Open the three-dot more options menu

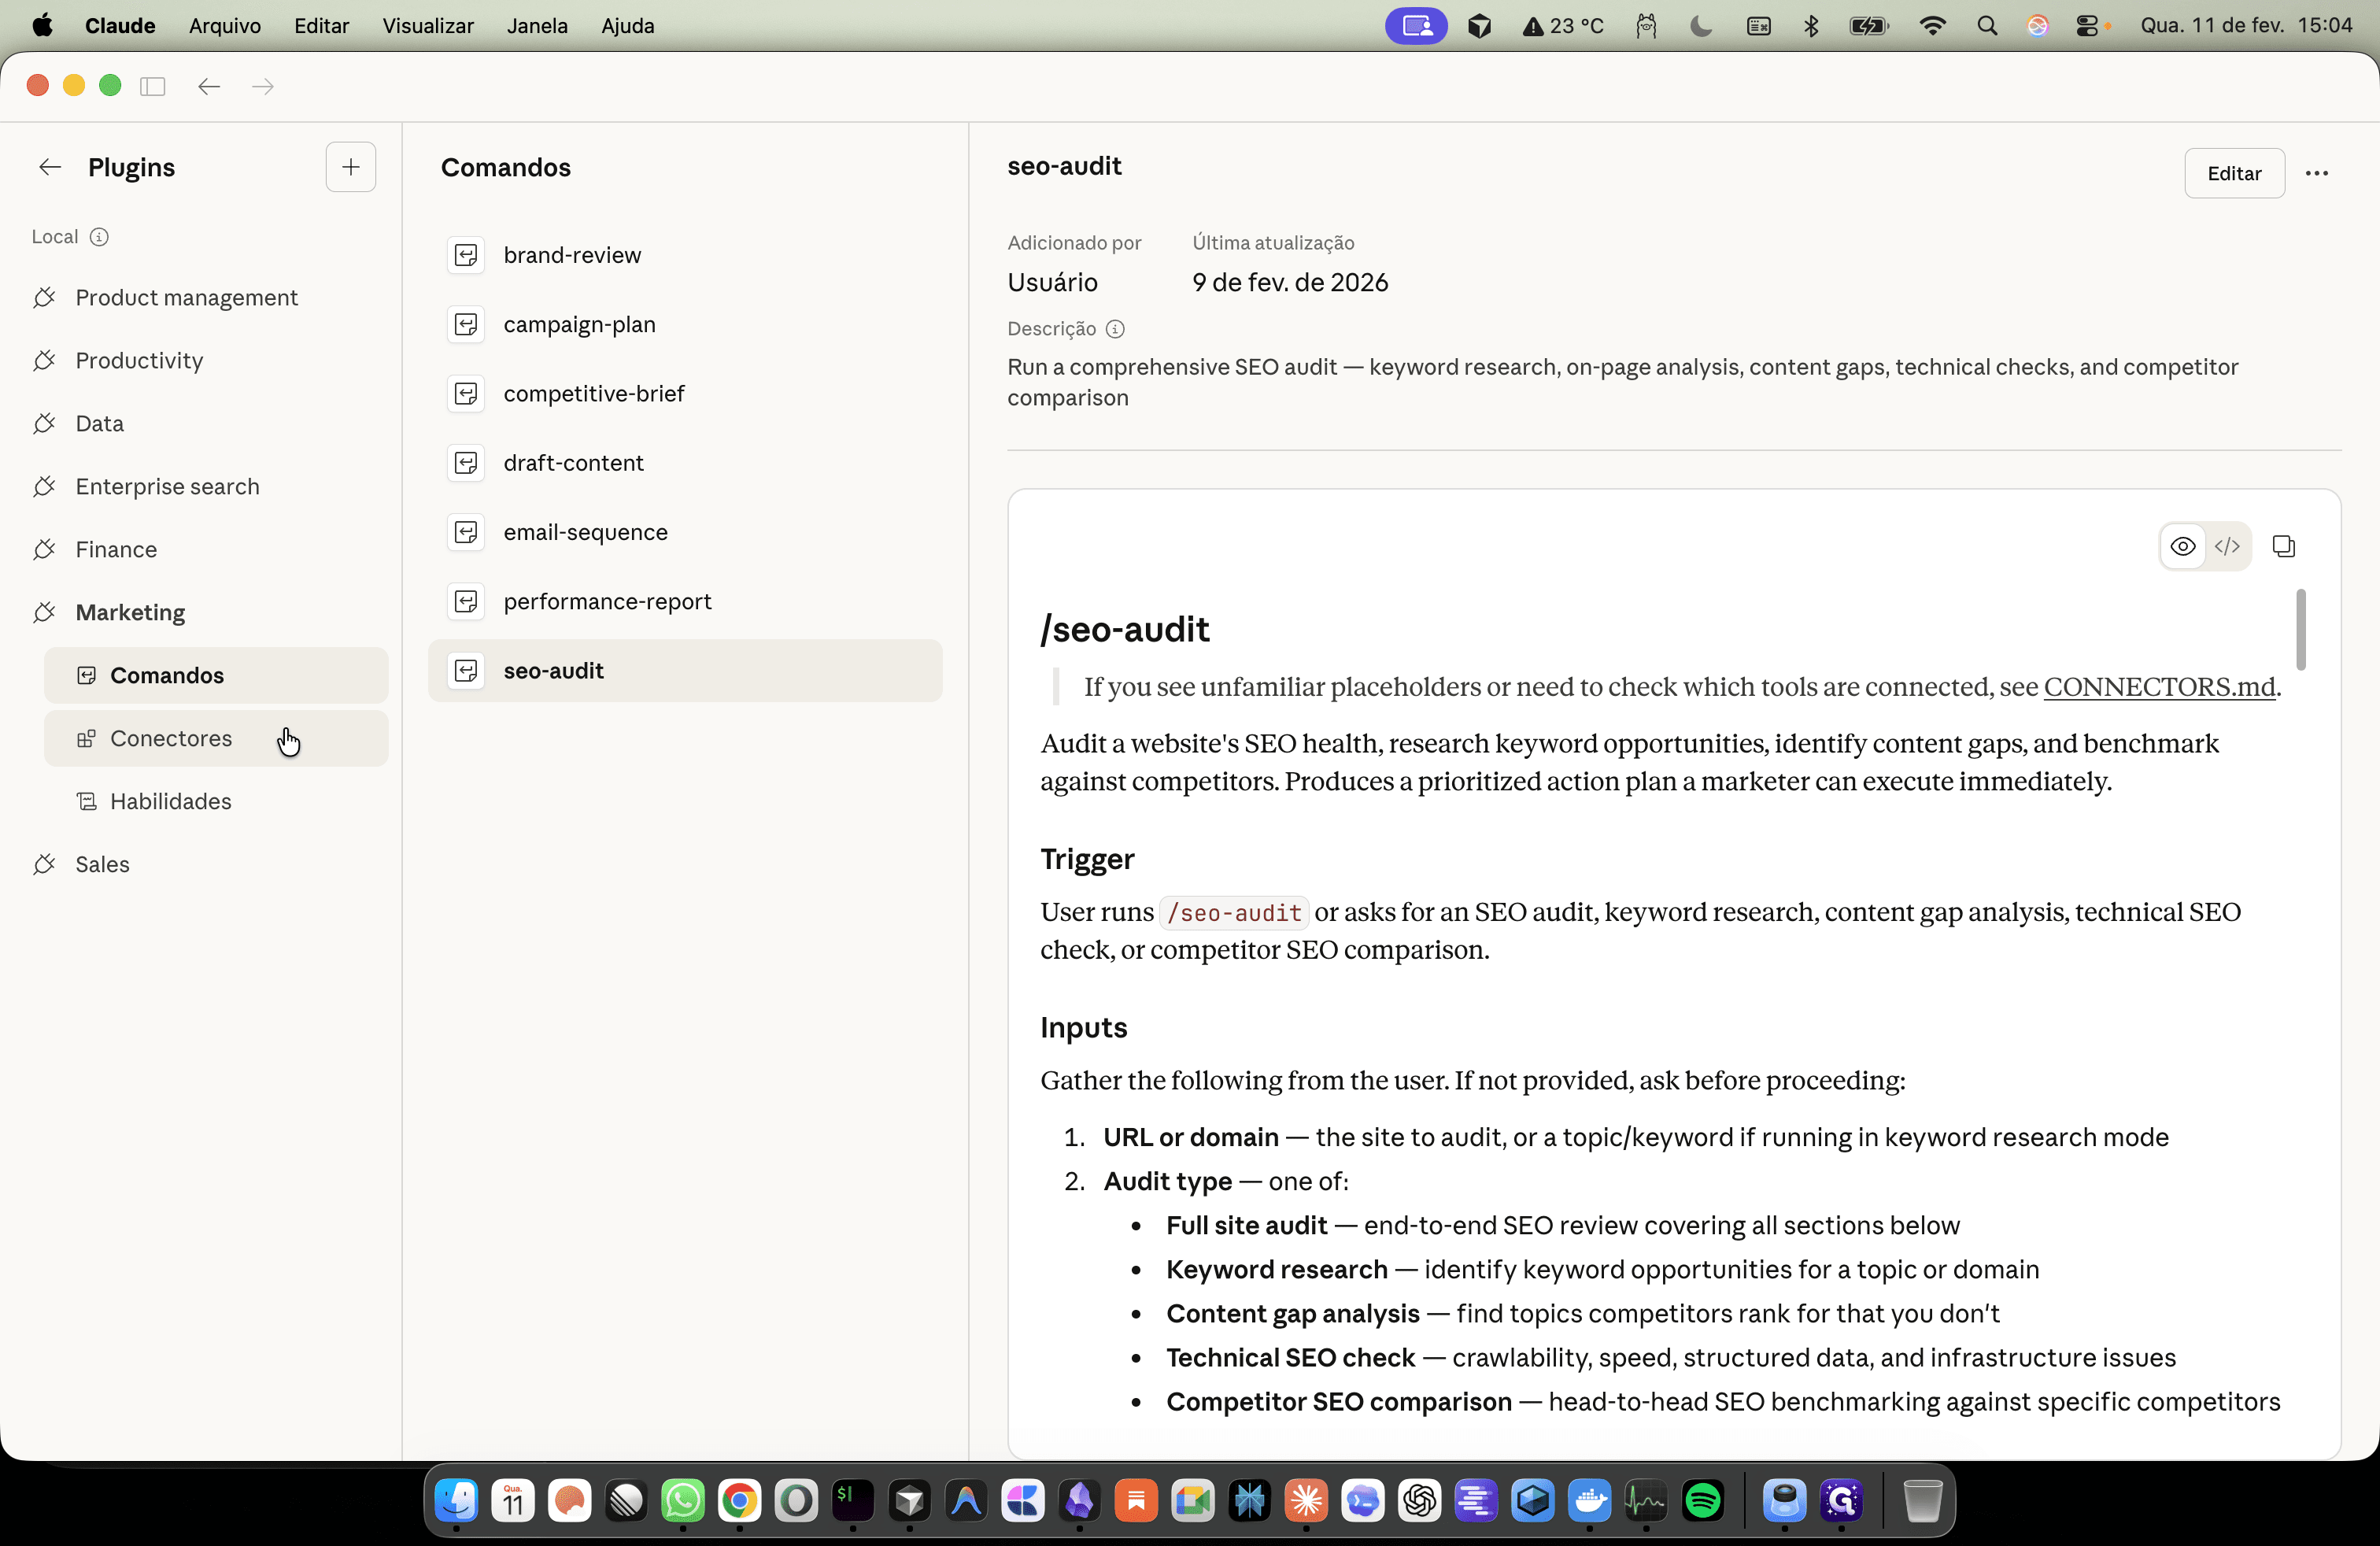2316,173
